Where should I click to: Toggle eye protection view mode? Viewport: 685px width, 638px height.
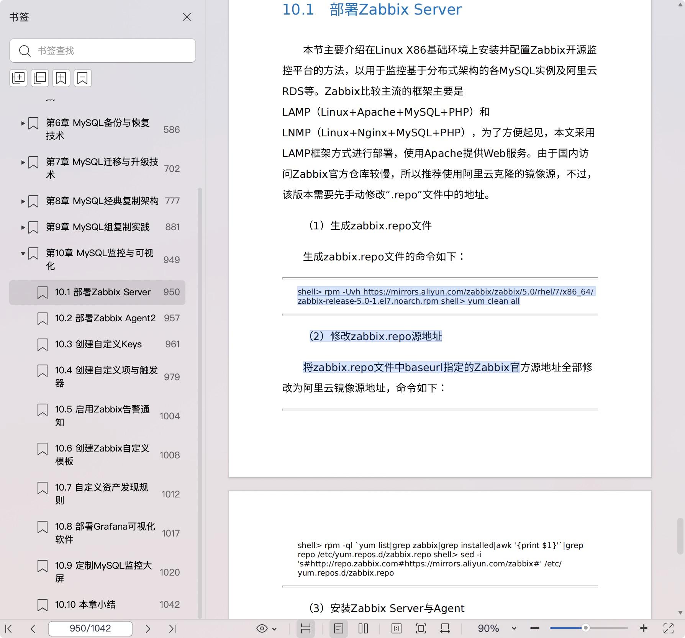(262, 628)
